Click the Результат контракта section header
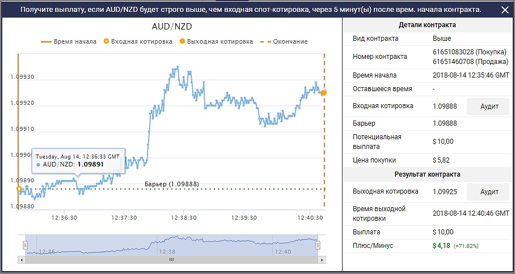Viewport: 515px width, 274px height. click(427, 174)
